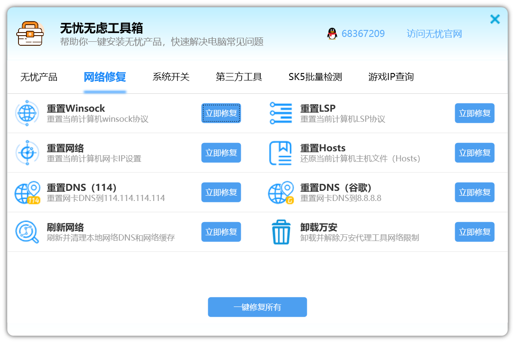
Task: Click the 刷新网络 magnifier icon
Action: [27, 232]
